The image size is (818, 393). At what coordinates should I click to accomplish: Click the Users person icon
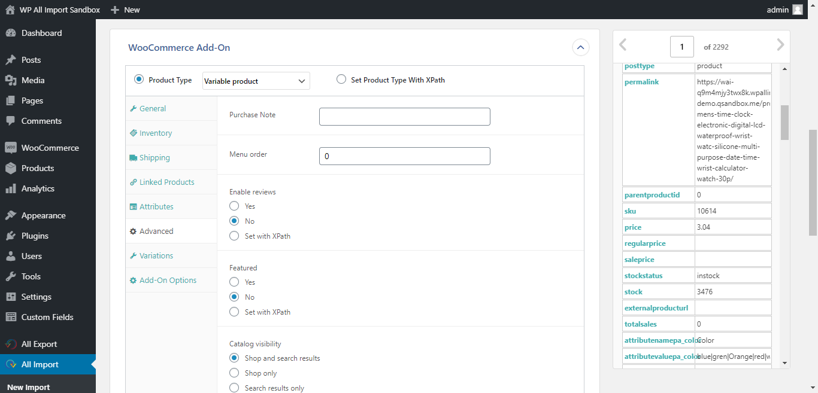pyautogui.click(x=11, y=256)
